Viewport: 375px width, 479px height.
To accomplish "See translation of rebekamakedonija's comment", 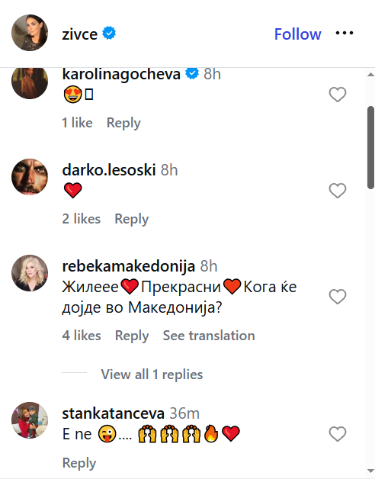I will click(209, 336).
